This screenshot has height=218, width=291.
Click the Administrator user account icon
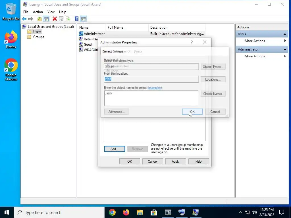tap(81, 33)
